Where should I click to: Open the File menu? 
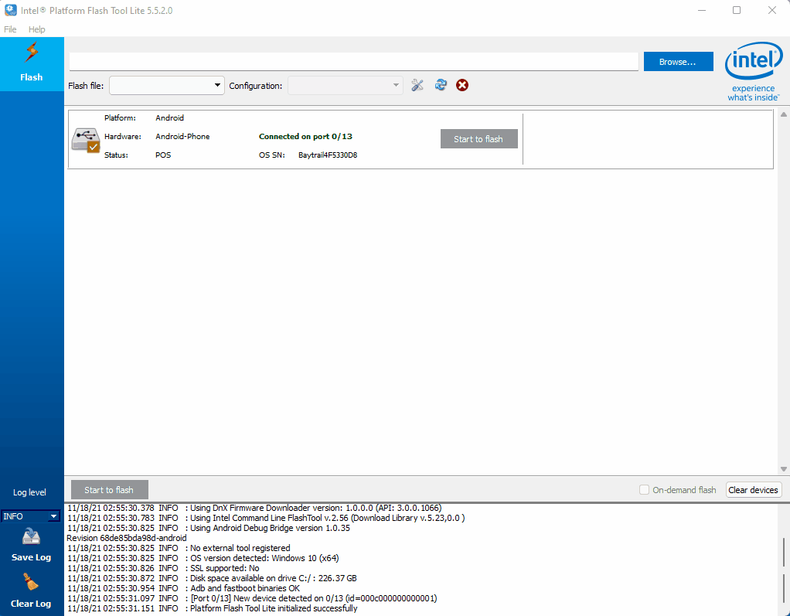point(10,29)
